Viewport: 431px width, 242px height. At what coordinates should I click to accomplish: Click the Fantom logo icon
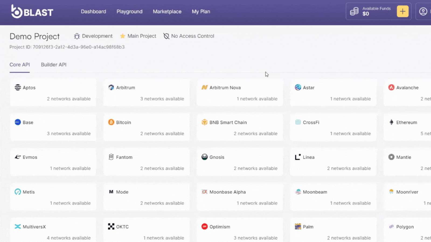pos(111,157)
